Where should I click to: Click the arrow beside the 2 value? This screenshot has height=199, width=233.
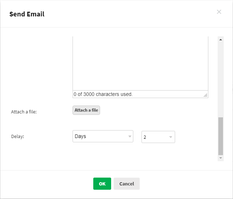point(171,137)
